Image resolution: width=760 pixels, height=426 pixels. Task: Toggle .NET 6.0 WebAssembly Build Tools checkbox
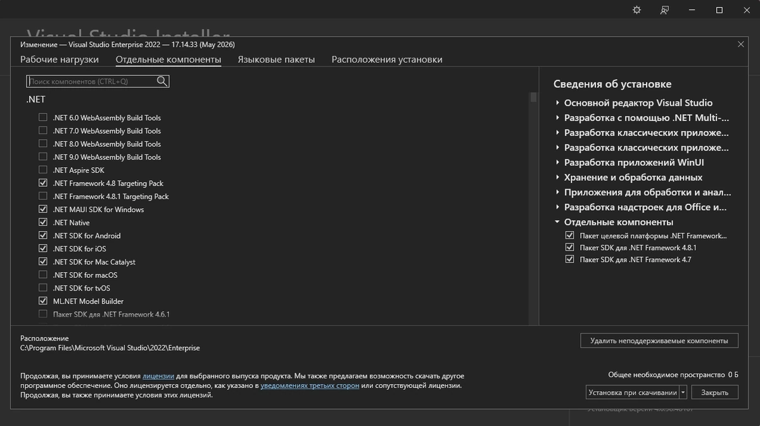click(43, 118)
